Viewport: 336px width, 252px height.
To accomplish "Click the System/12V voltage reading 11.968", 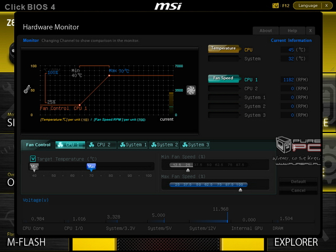I will [x=220, y=209].
